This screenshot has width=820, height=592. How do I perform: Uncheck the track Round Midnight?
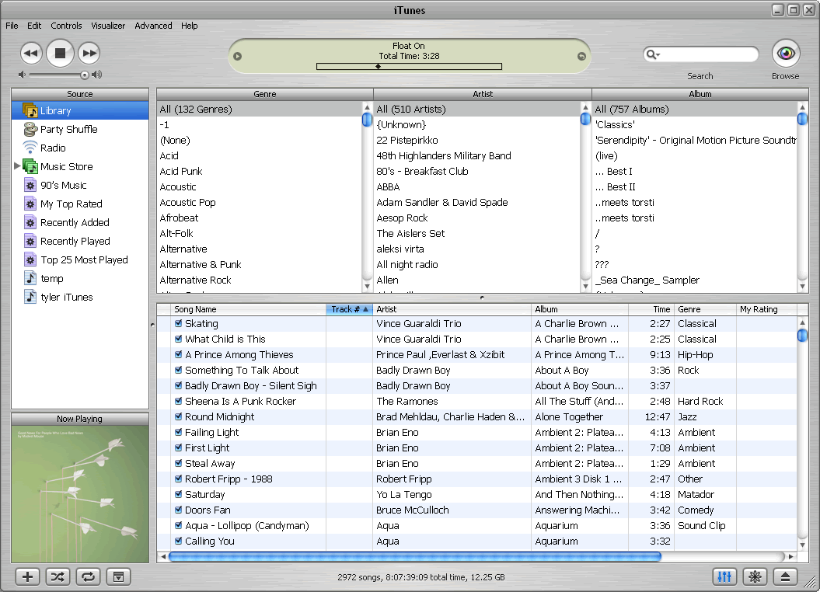pyautogui.click(x=177, y=416)
